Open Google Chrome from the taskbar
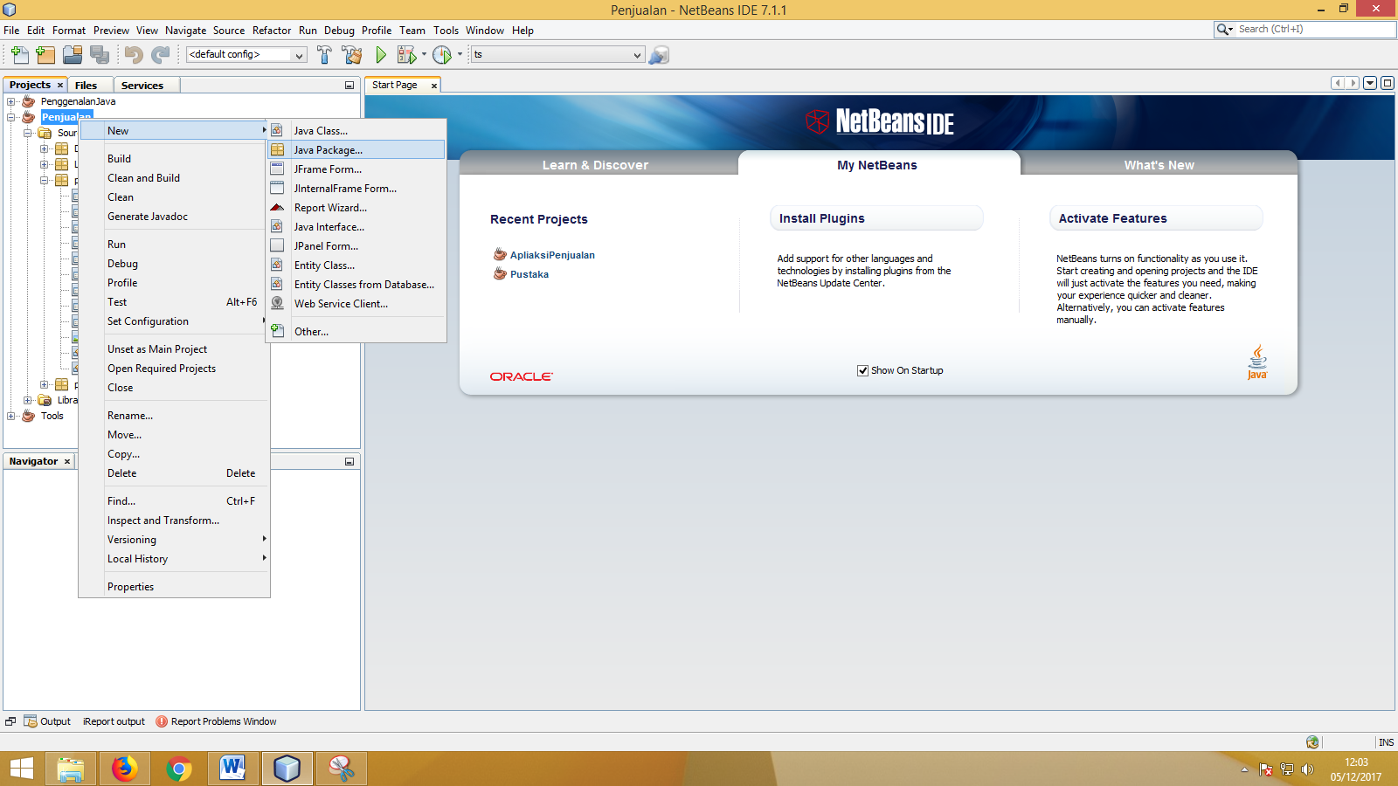 coord(179,769)
